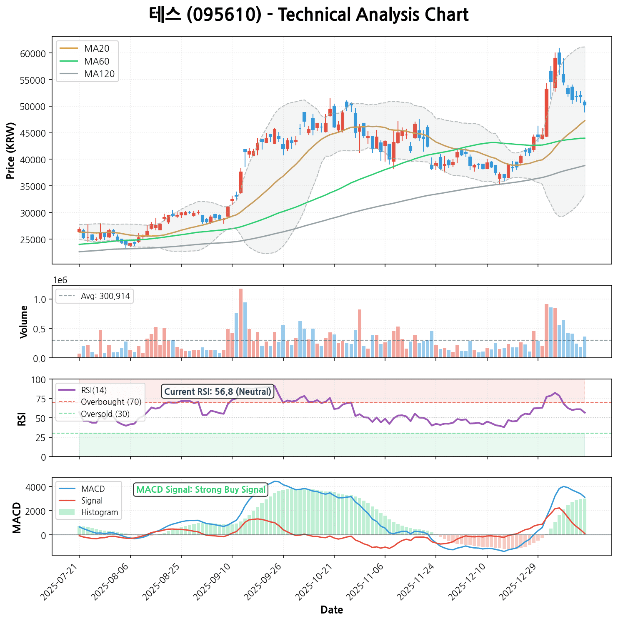Viewport: 618px width, 621px height.
Task: Select the Histogram green legend swatch
Action: pyautogui.click(x=68, y=512)
